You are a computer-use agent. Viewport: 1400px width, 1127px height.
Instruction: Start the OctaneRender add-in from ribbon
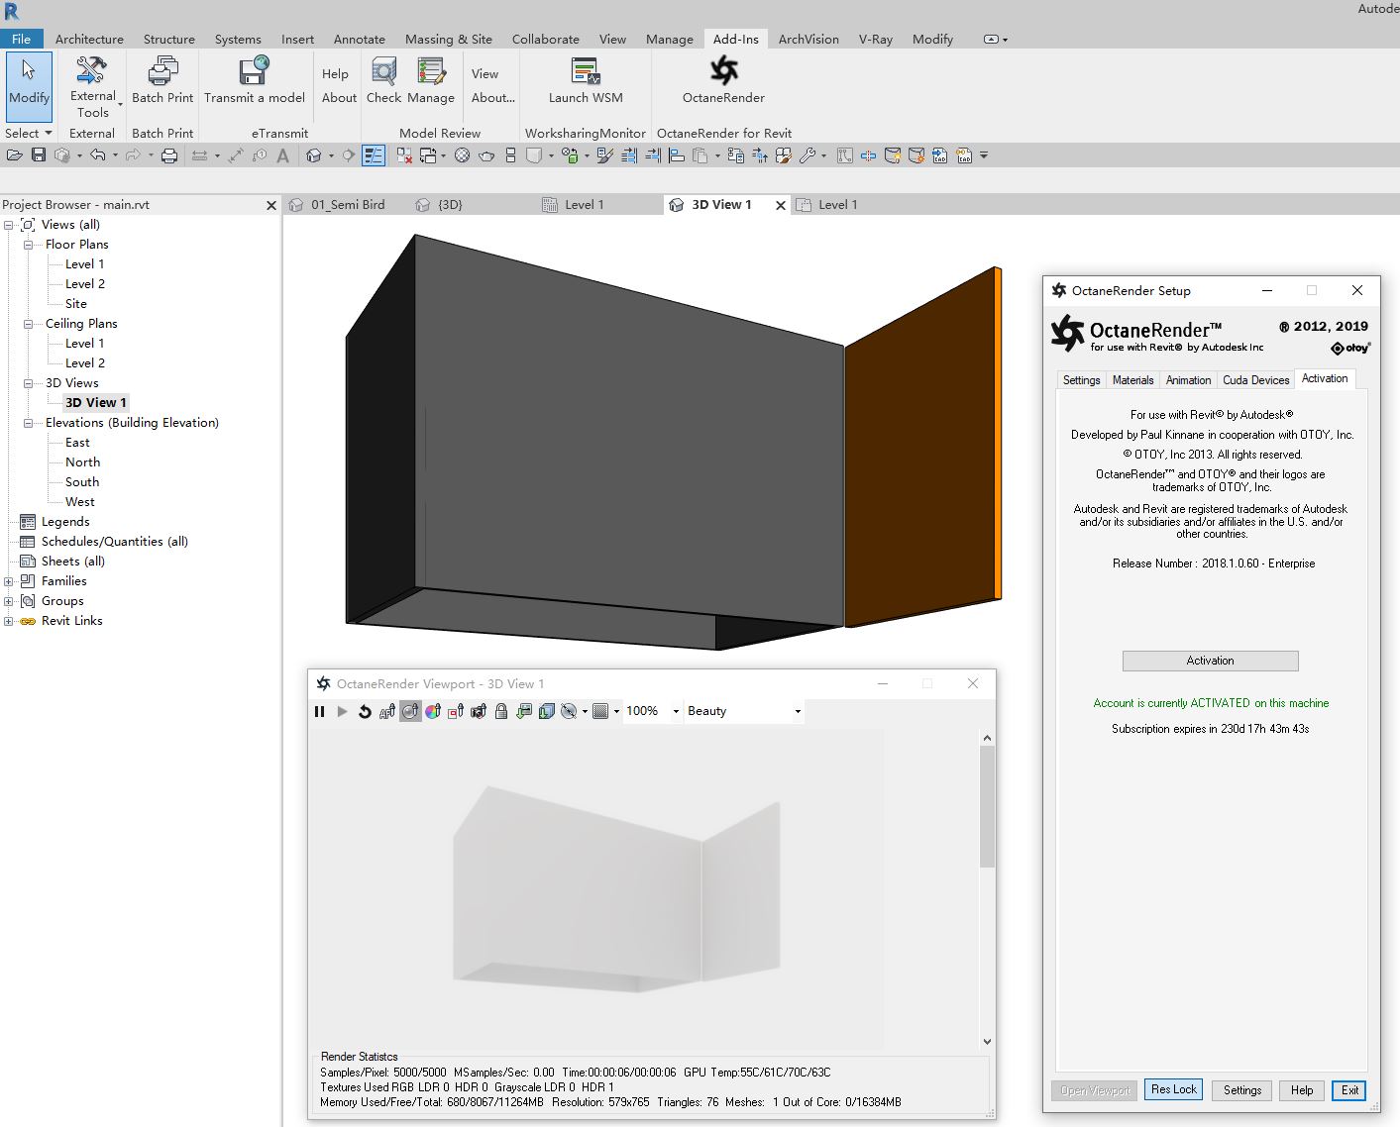pyautogui.click(x=723, y=81)
